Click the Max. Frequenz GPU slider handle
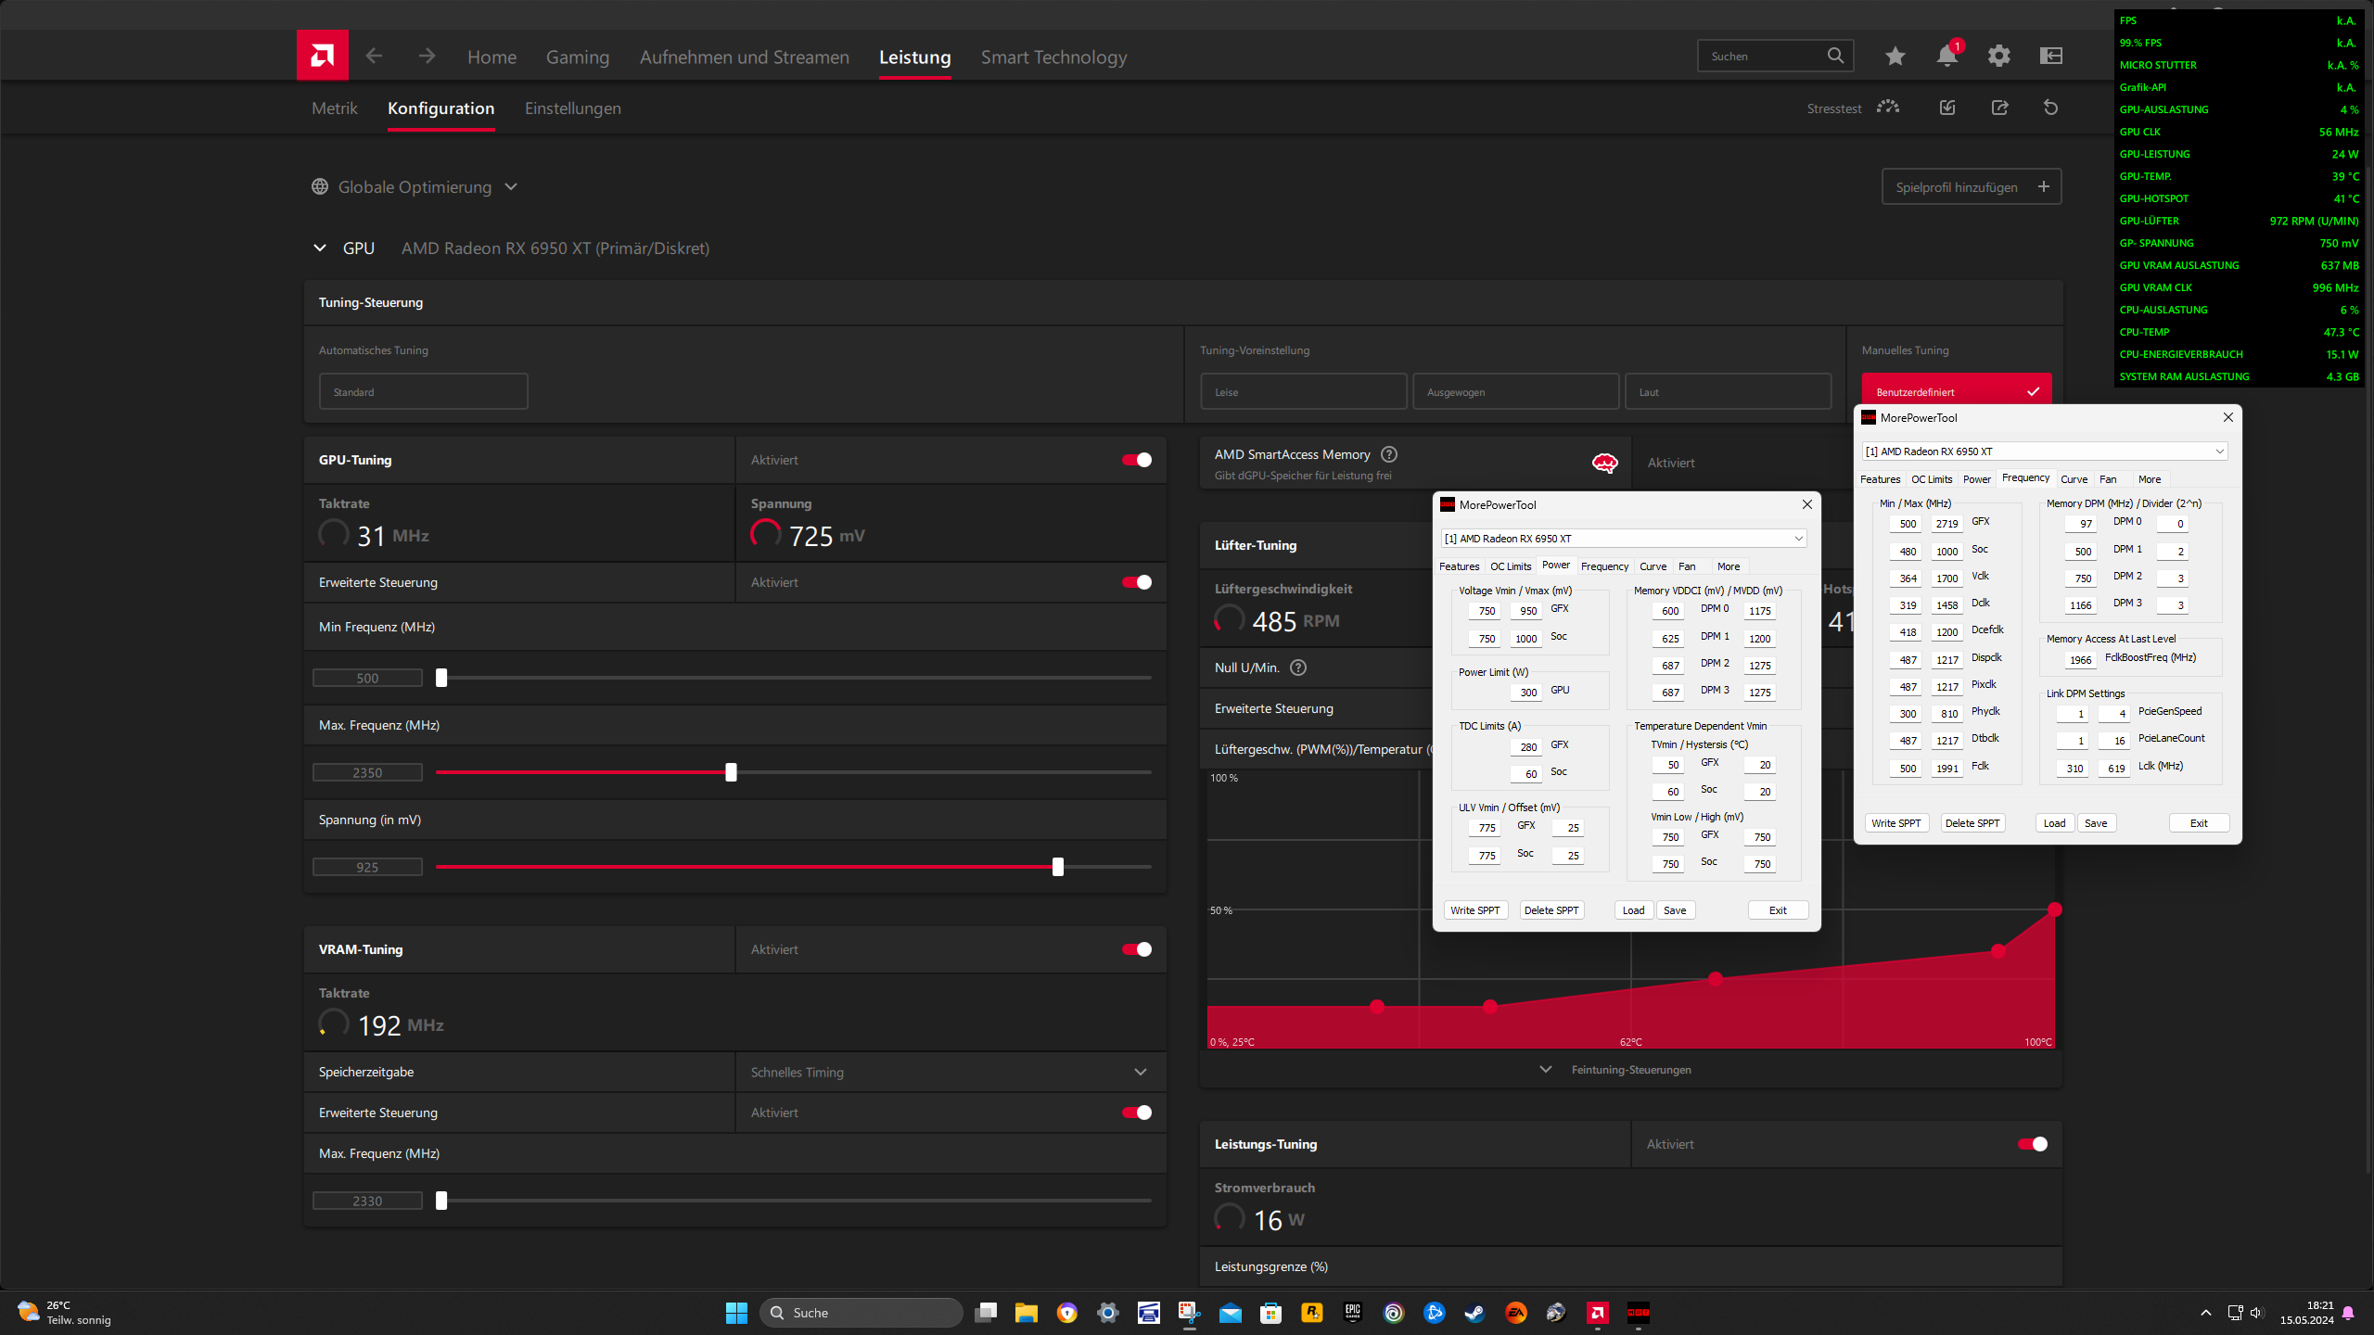 click(x=731, y=772)
